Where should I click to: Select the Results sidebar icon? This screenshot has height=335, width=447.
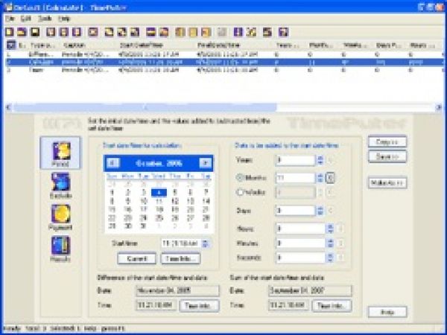[61, 249]
